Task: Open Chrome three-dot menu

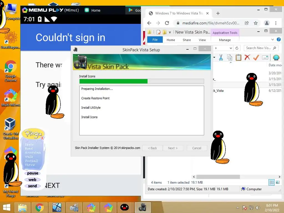Action: [276, 23]
